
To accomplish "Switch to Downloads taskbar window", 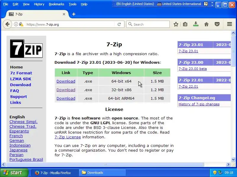I will point(102,173).
